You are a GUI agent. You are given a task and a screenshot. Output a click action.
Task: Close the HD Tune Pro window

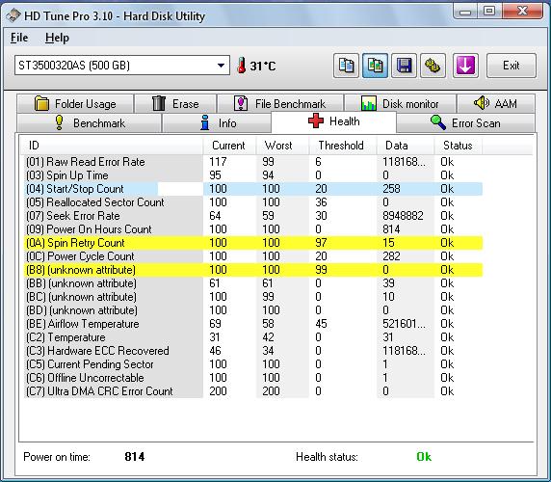point(522,12)
